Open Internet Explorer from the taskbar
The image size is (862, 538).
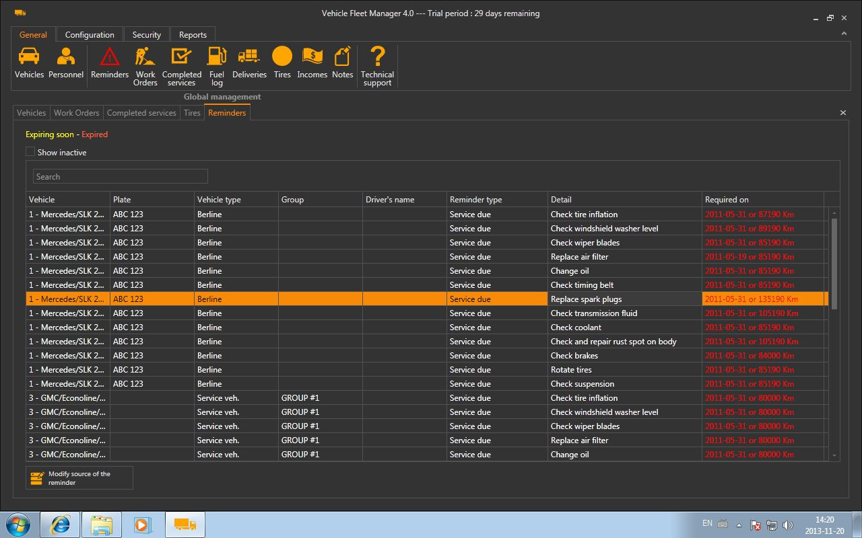click(x=60, y=525)
